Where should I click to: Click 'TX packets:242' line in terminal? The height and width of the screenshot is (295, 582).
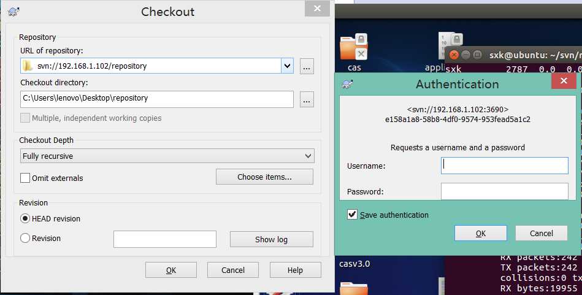[538, 267]
